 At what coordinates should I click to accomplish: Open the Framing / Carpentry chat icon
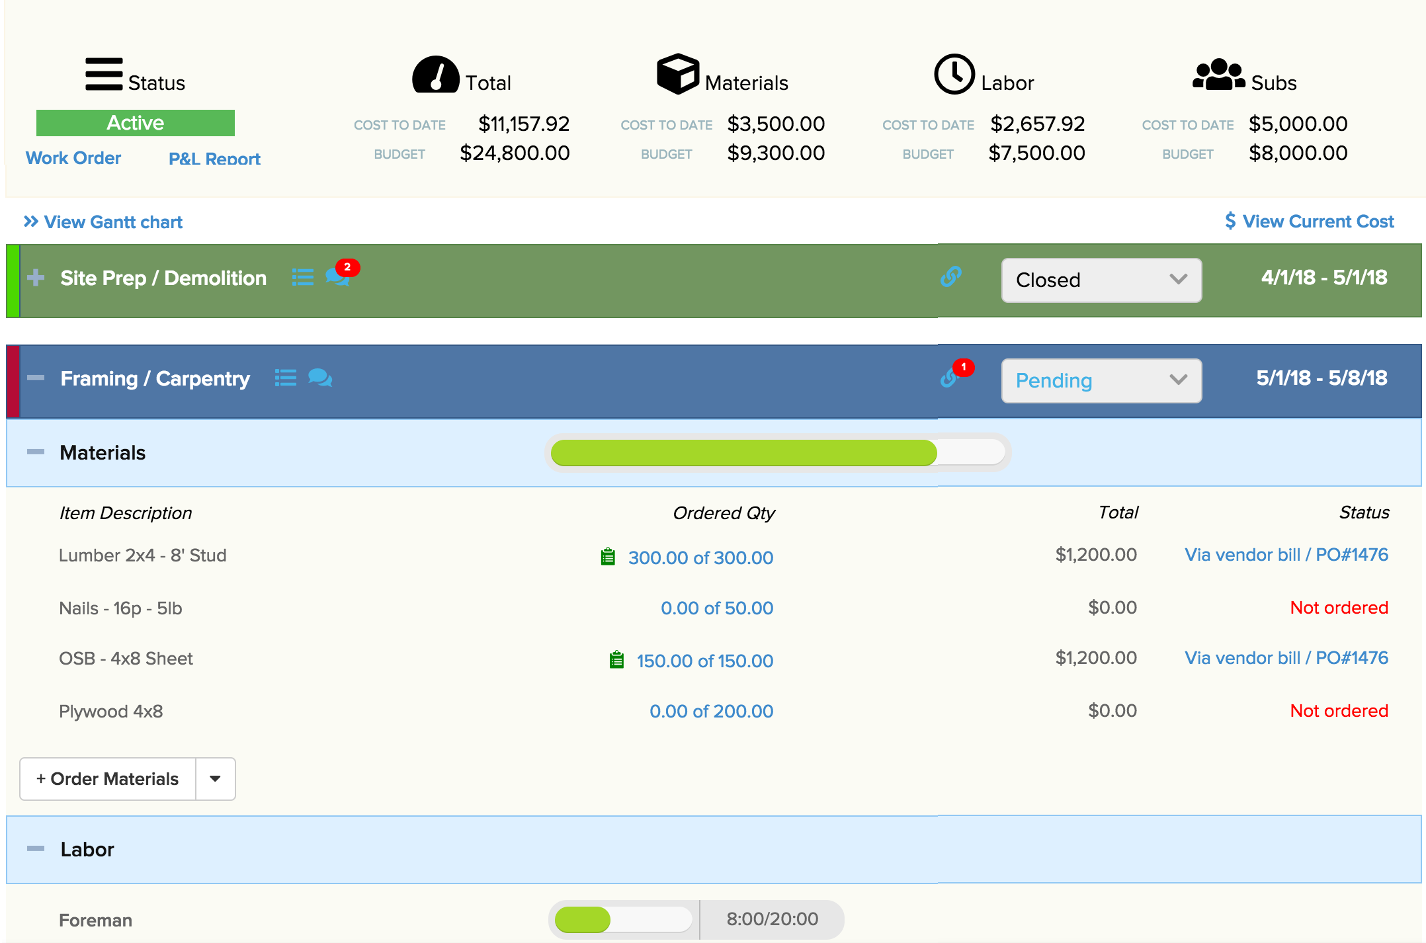[x=320, y=378]
